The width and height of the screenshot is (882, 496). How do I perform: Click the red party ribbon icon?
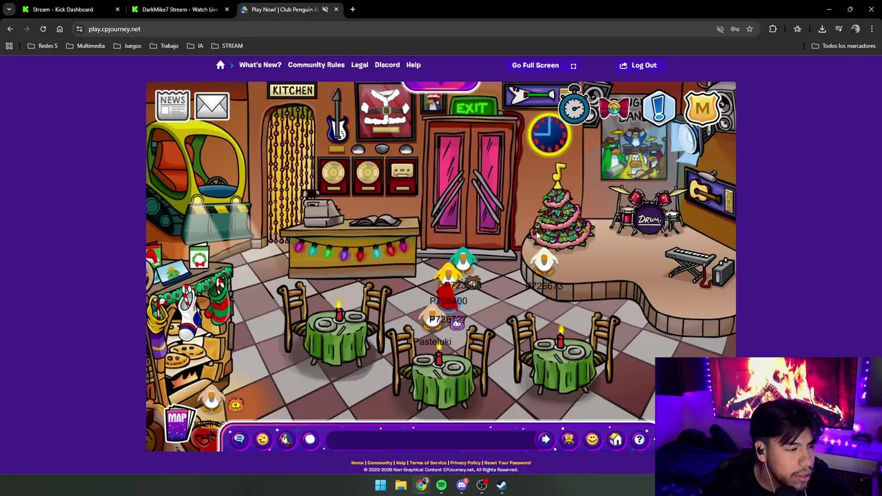[614, 107]
